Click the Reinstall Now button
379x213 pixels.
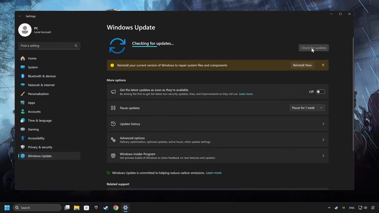coord(302,65)
